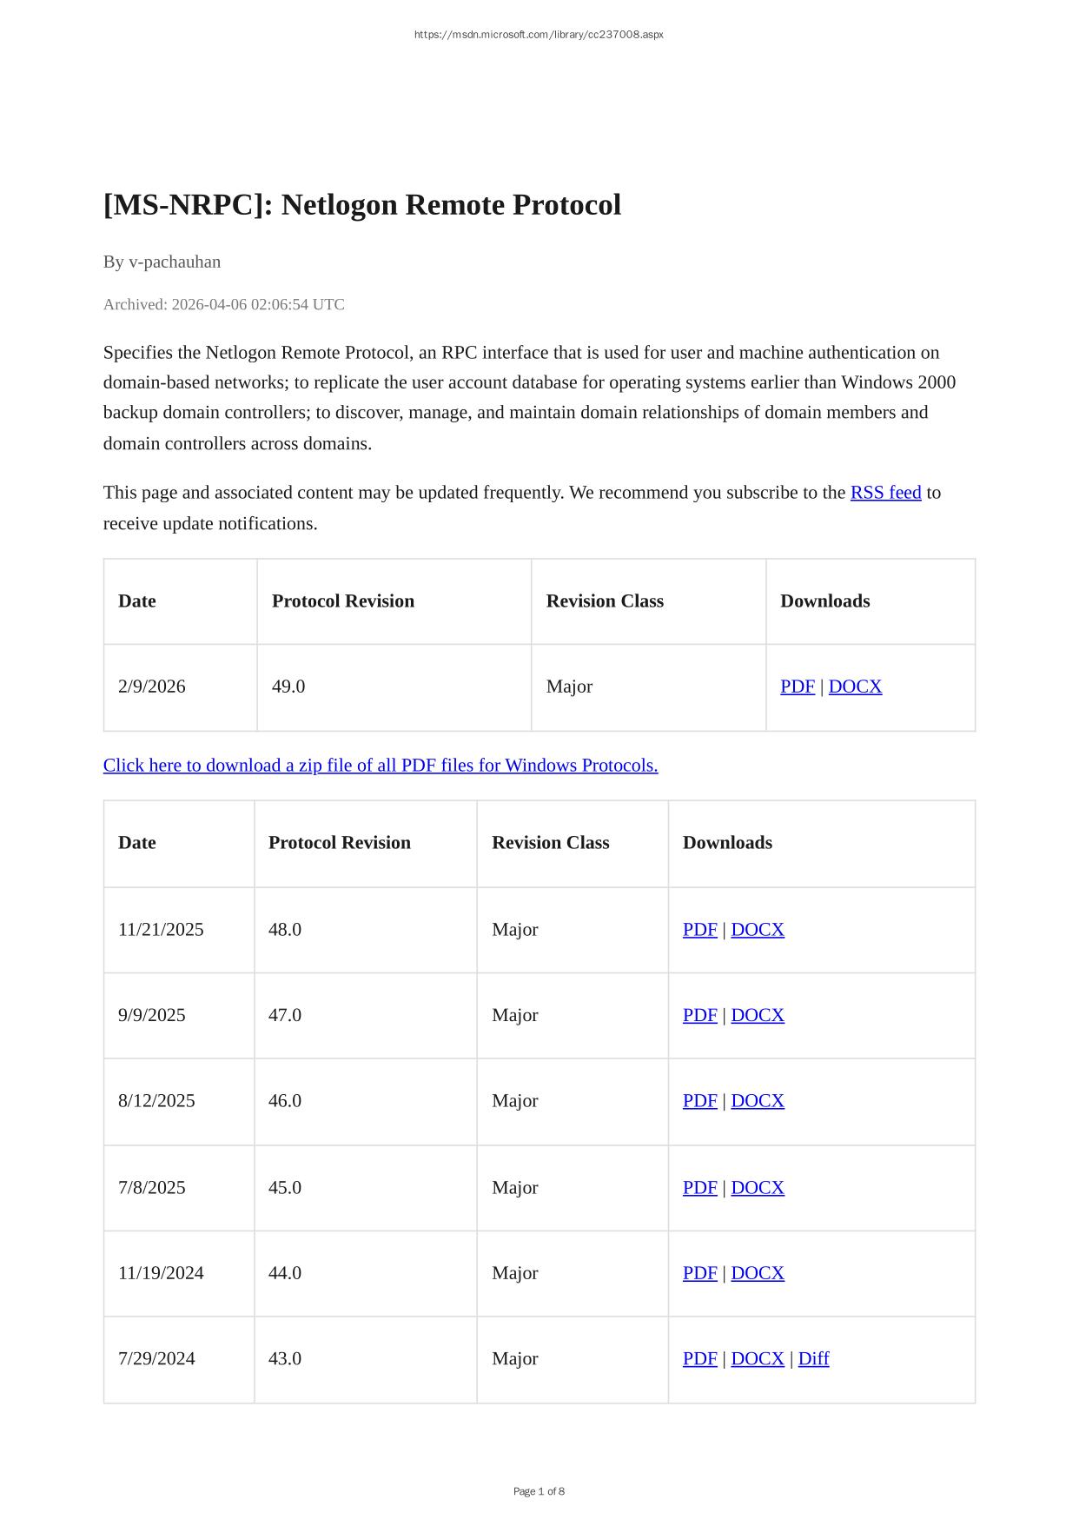Open the RSS feed link
This screenshot has height=1526, width=1079.
point(885,493)
